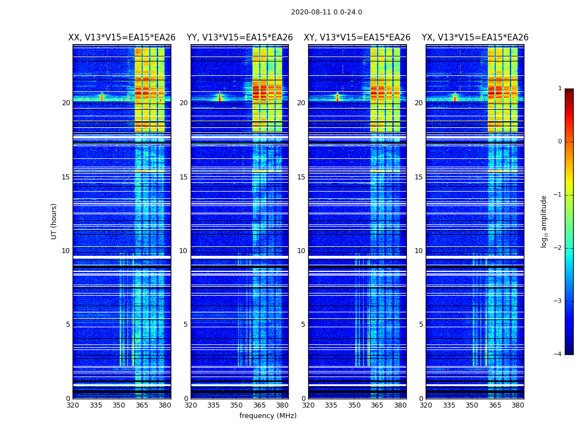Click the UT (hours) y-axis label
Viewport: 582px width, 443px height.
(54, 221)
